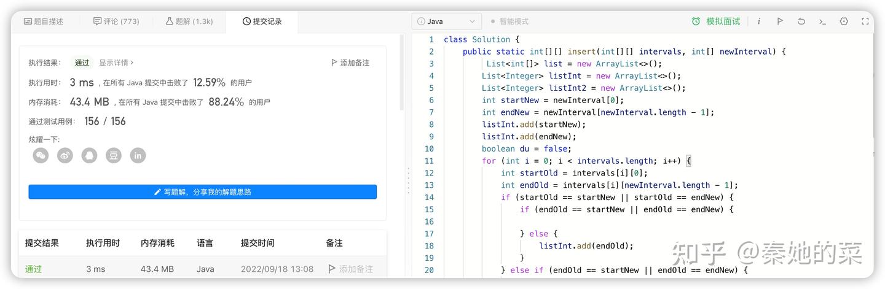
Task: Switch to the 评论 (773) tab
Action: 116,21
